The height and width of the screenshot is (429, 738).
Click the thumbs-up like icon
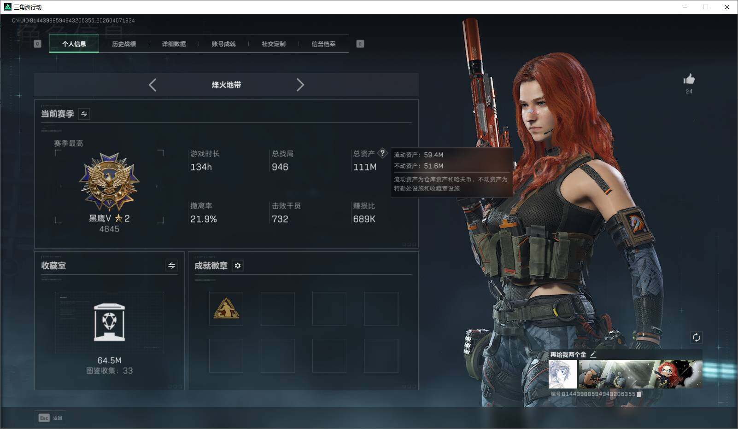pyautogui.click(x=689, y=79)
